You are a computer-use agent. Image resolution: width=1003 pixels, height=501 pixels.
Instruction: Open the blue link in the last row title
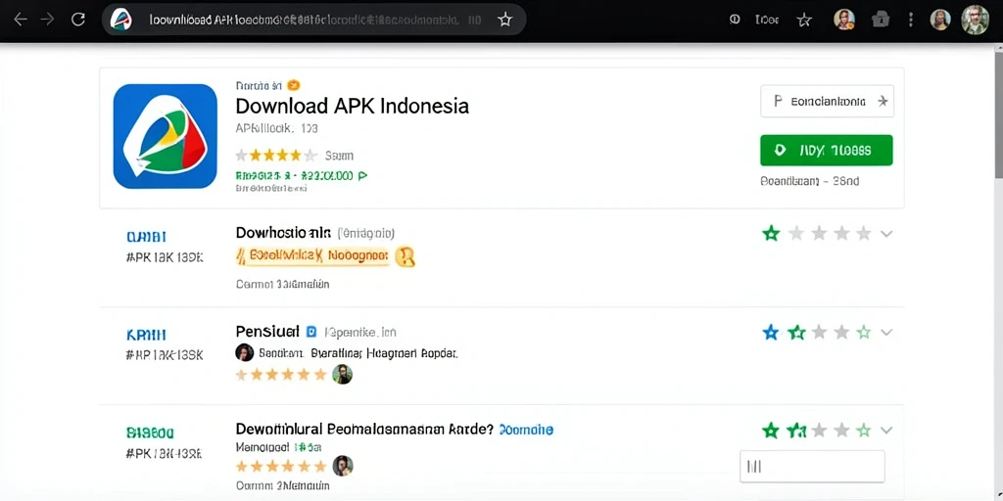526,430
